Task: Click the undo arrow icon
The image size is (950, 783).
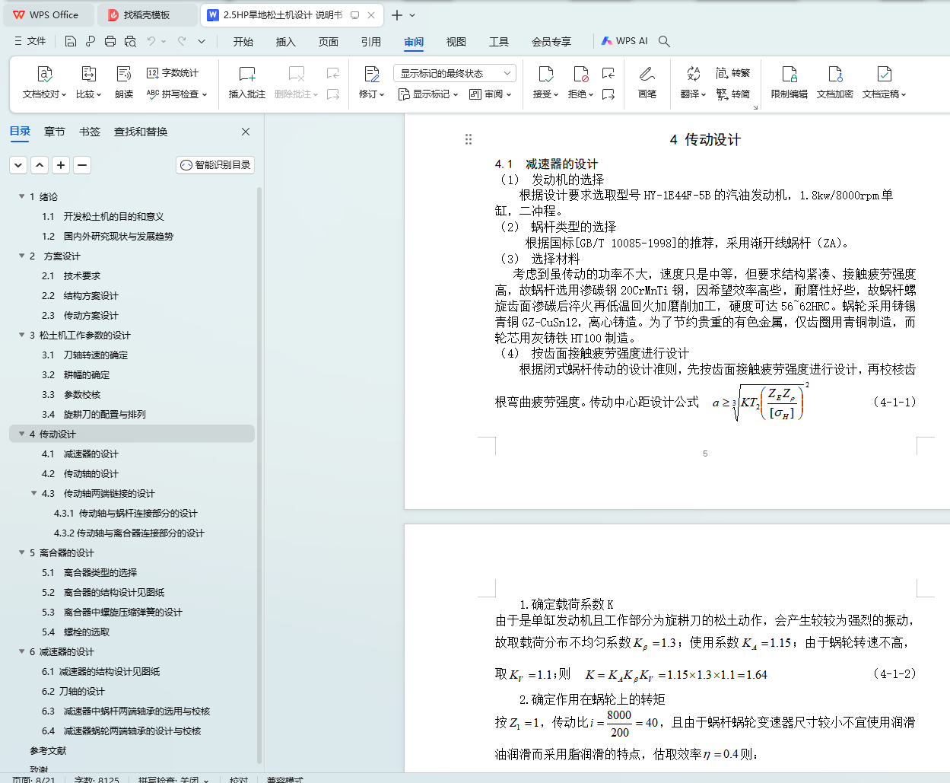Action: coord(151,41)
